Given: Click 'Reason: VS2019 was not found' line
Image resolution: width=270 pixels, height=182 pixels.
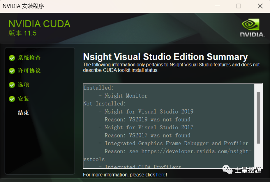Looking at the screenshot, I should coord(148,119).
